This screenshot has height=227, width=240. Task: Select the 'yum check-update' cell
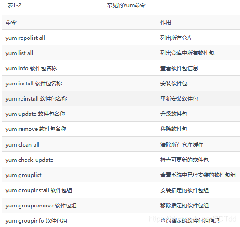point(29,160)
